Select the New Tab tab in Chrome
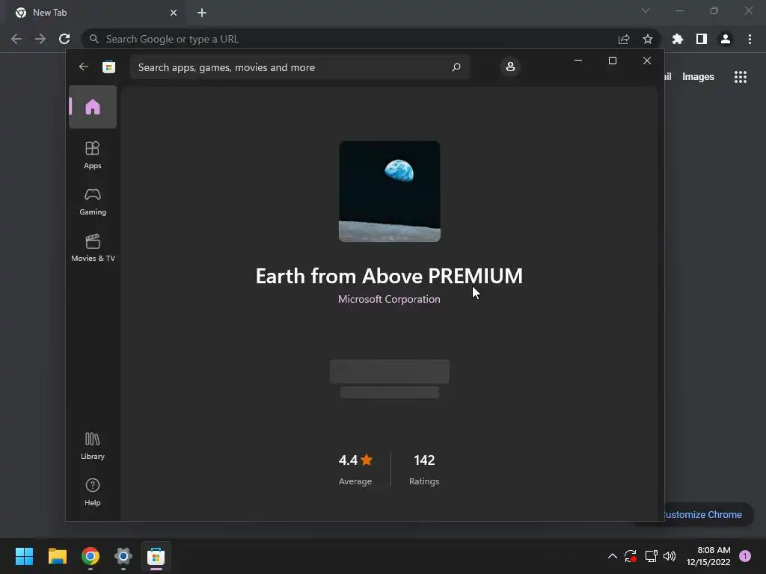Viewport: 766px width, 574px height. 95,13
